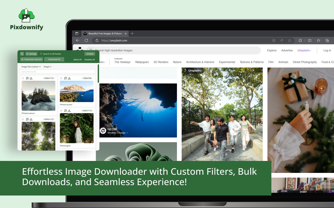Open Textures & Patterns category
334x208 pixels.
(x=252, y=62)
